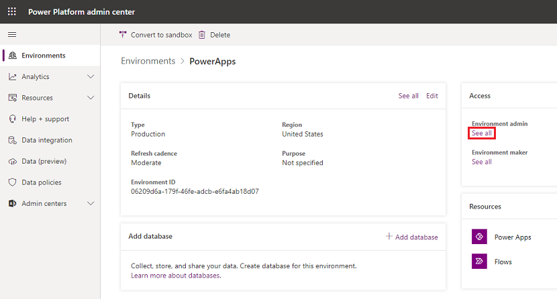Open Data (preview) in the sidebar
The height and width of the screenshot is (299, 557).
50,162
